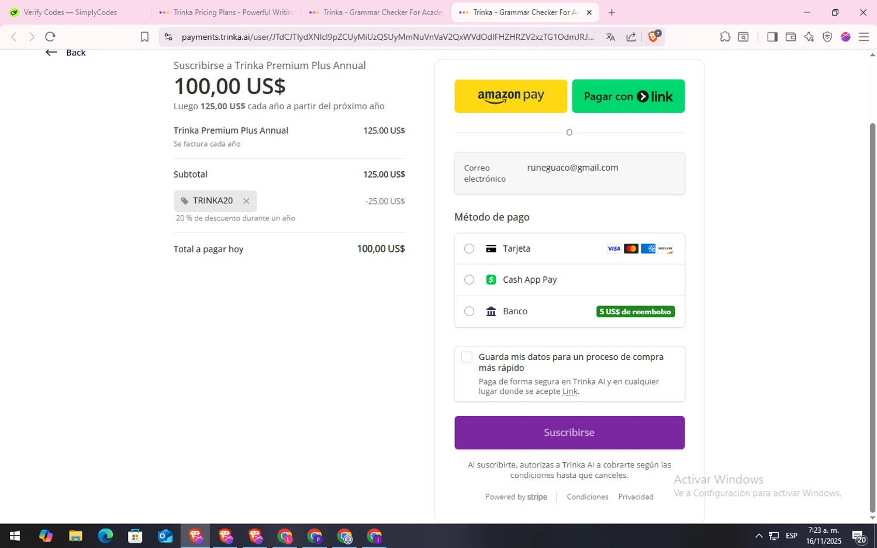Select the Cash App Pay radio option
This screenshot has width=877, height=548.
(469, 279)
